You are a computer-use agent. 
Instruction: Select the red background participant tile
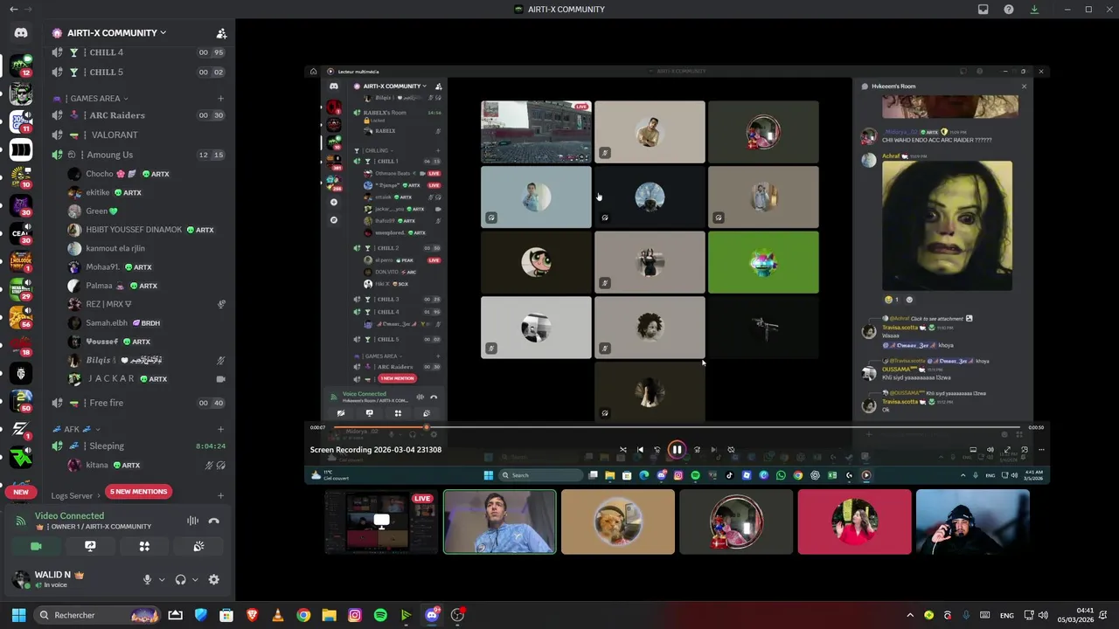(854, 522)
